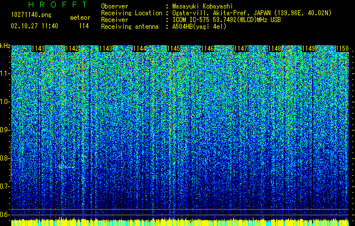The image size is (355, 226).
Task: Click the 1144 time marker
Action: 140,49
